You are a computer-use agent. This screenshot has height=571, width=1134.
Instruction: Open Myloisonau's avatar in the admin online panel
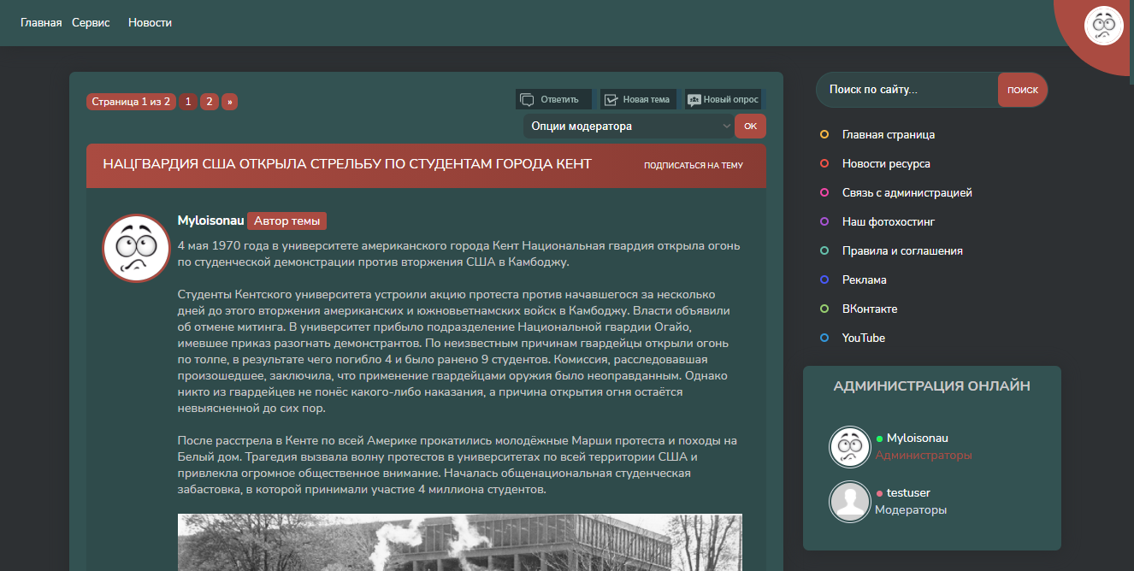[x=850, y=446]
